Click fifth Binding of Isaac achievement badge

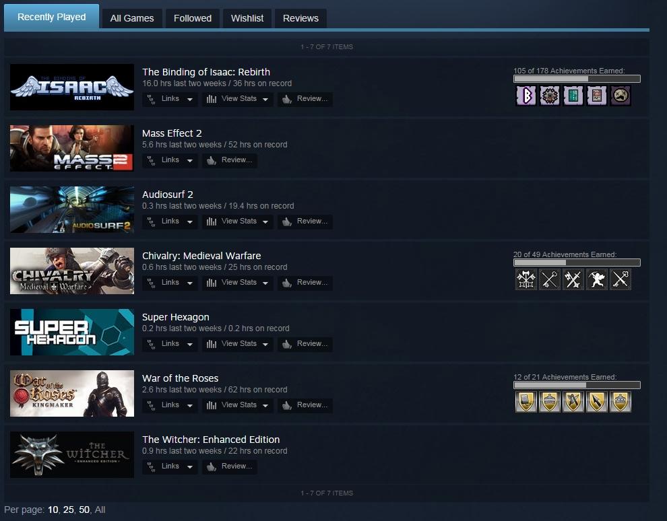(621, 96)
